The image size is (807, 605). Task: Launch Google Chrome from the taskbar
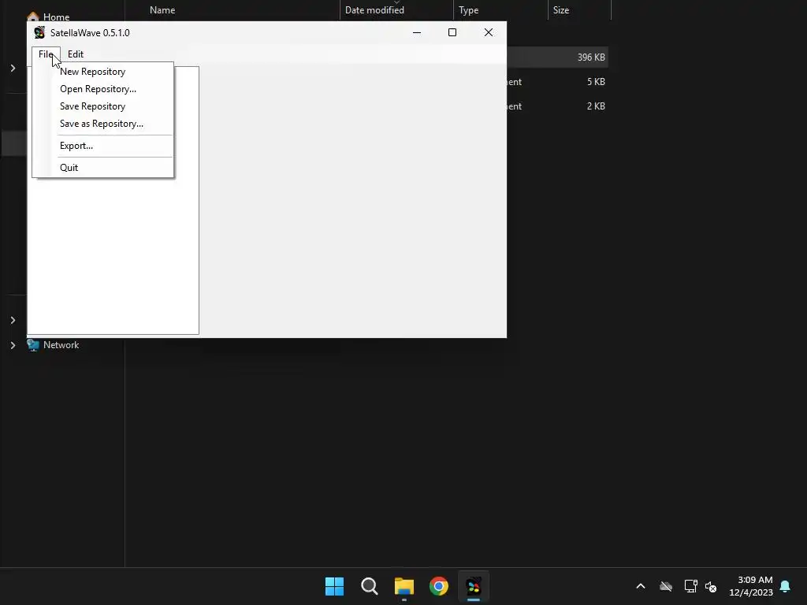[439, 586]
